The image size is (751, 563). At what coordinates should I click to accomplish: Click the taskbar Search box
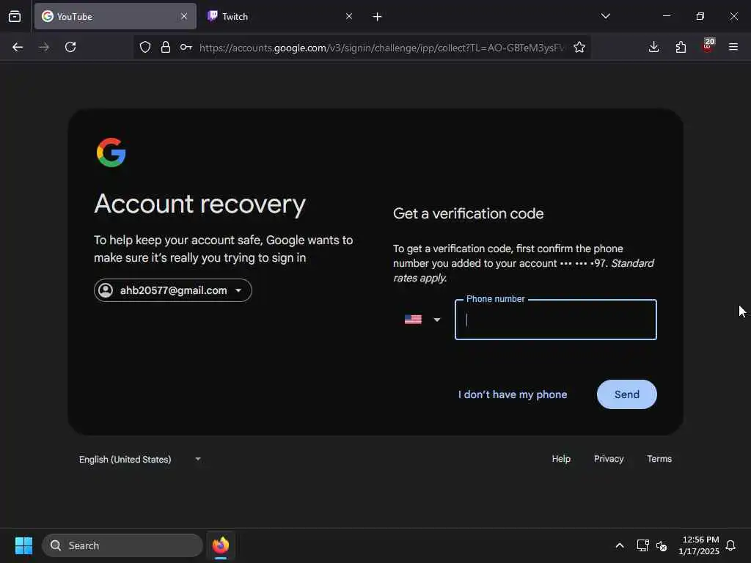point(122,545)
